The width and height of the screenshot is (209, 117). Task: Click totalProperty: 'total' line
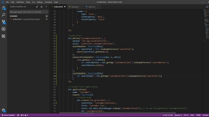(93, 19)
